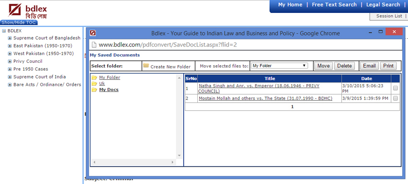This screenshot has height=184, width=408.
Task: Expand West Pakistan (1950-1970) node
Action: point(10,54)
